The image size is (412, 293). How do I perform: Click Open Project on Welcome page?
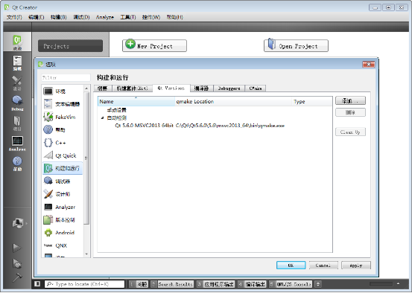pyautogui.click(x=296, y=46)
